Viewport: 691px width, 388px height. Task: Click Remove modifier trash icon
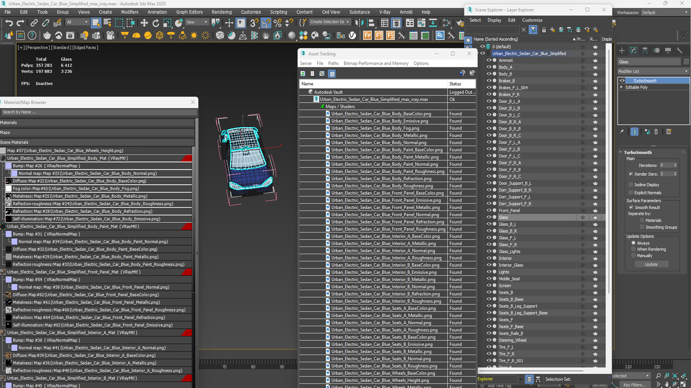point(656,132)
